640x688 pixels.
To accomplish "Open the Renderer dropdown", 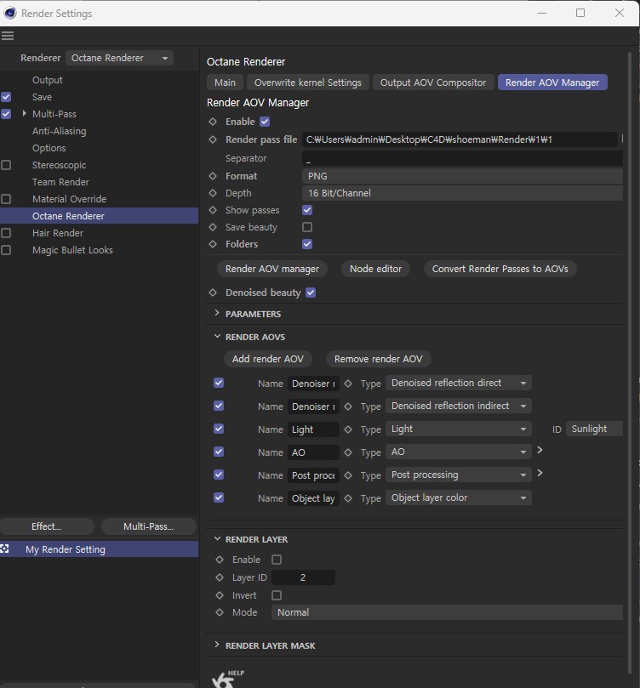I will click(x=119, y=58).
